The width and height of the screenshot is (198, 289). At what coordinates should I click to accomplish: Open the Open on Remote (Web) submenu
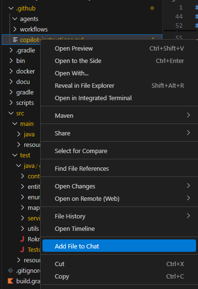(119, 198)
